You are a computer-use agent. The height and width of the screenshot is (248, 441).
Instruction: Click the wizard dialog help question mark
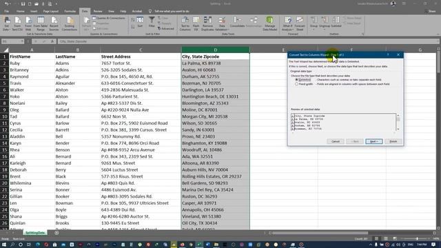pos(387,54)
